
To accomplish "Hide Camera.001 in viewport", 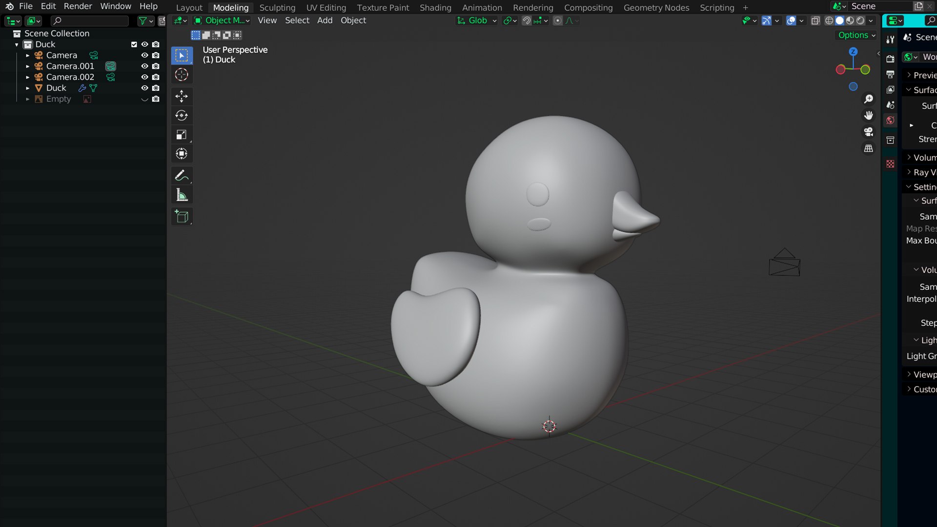I will pos(144,66).
